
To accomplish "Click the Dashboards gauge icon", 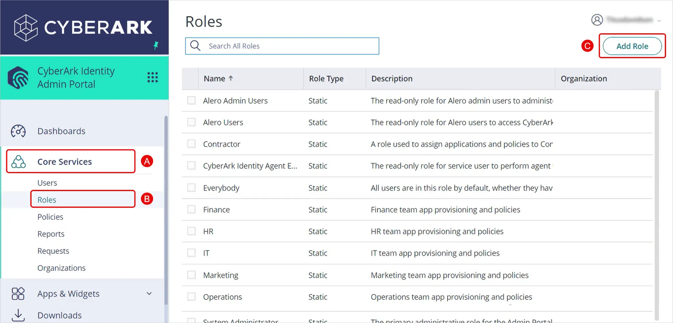I will tap(18, 131).
